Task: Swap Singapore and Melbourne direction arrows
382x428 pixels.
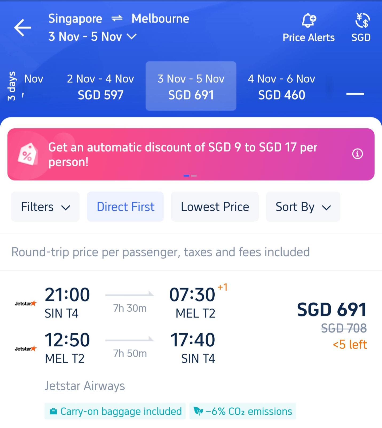Action: pos(117,18)
